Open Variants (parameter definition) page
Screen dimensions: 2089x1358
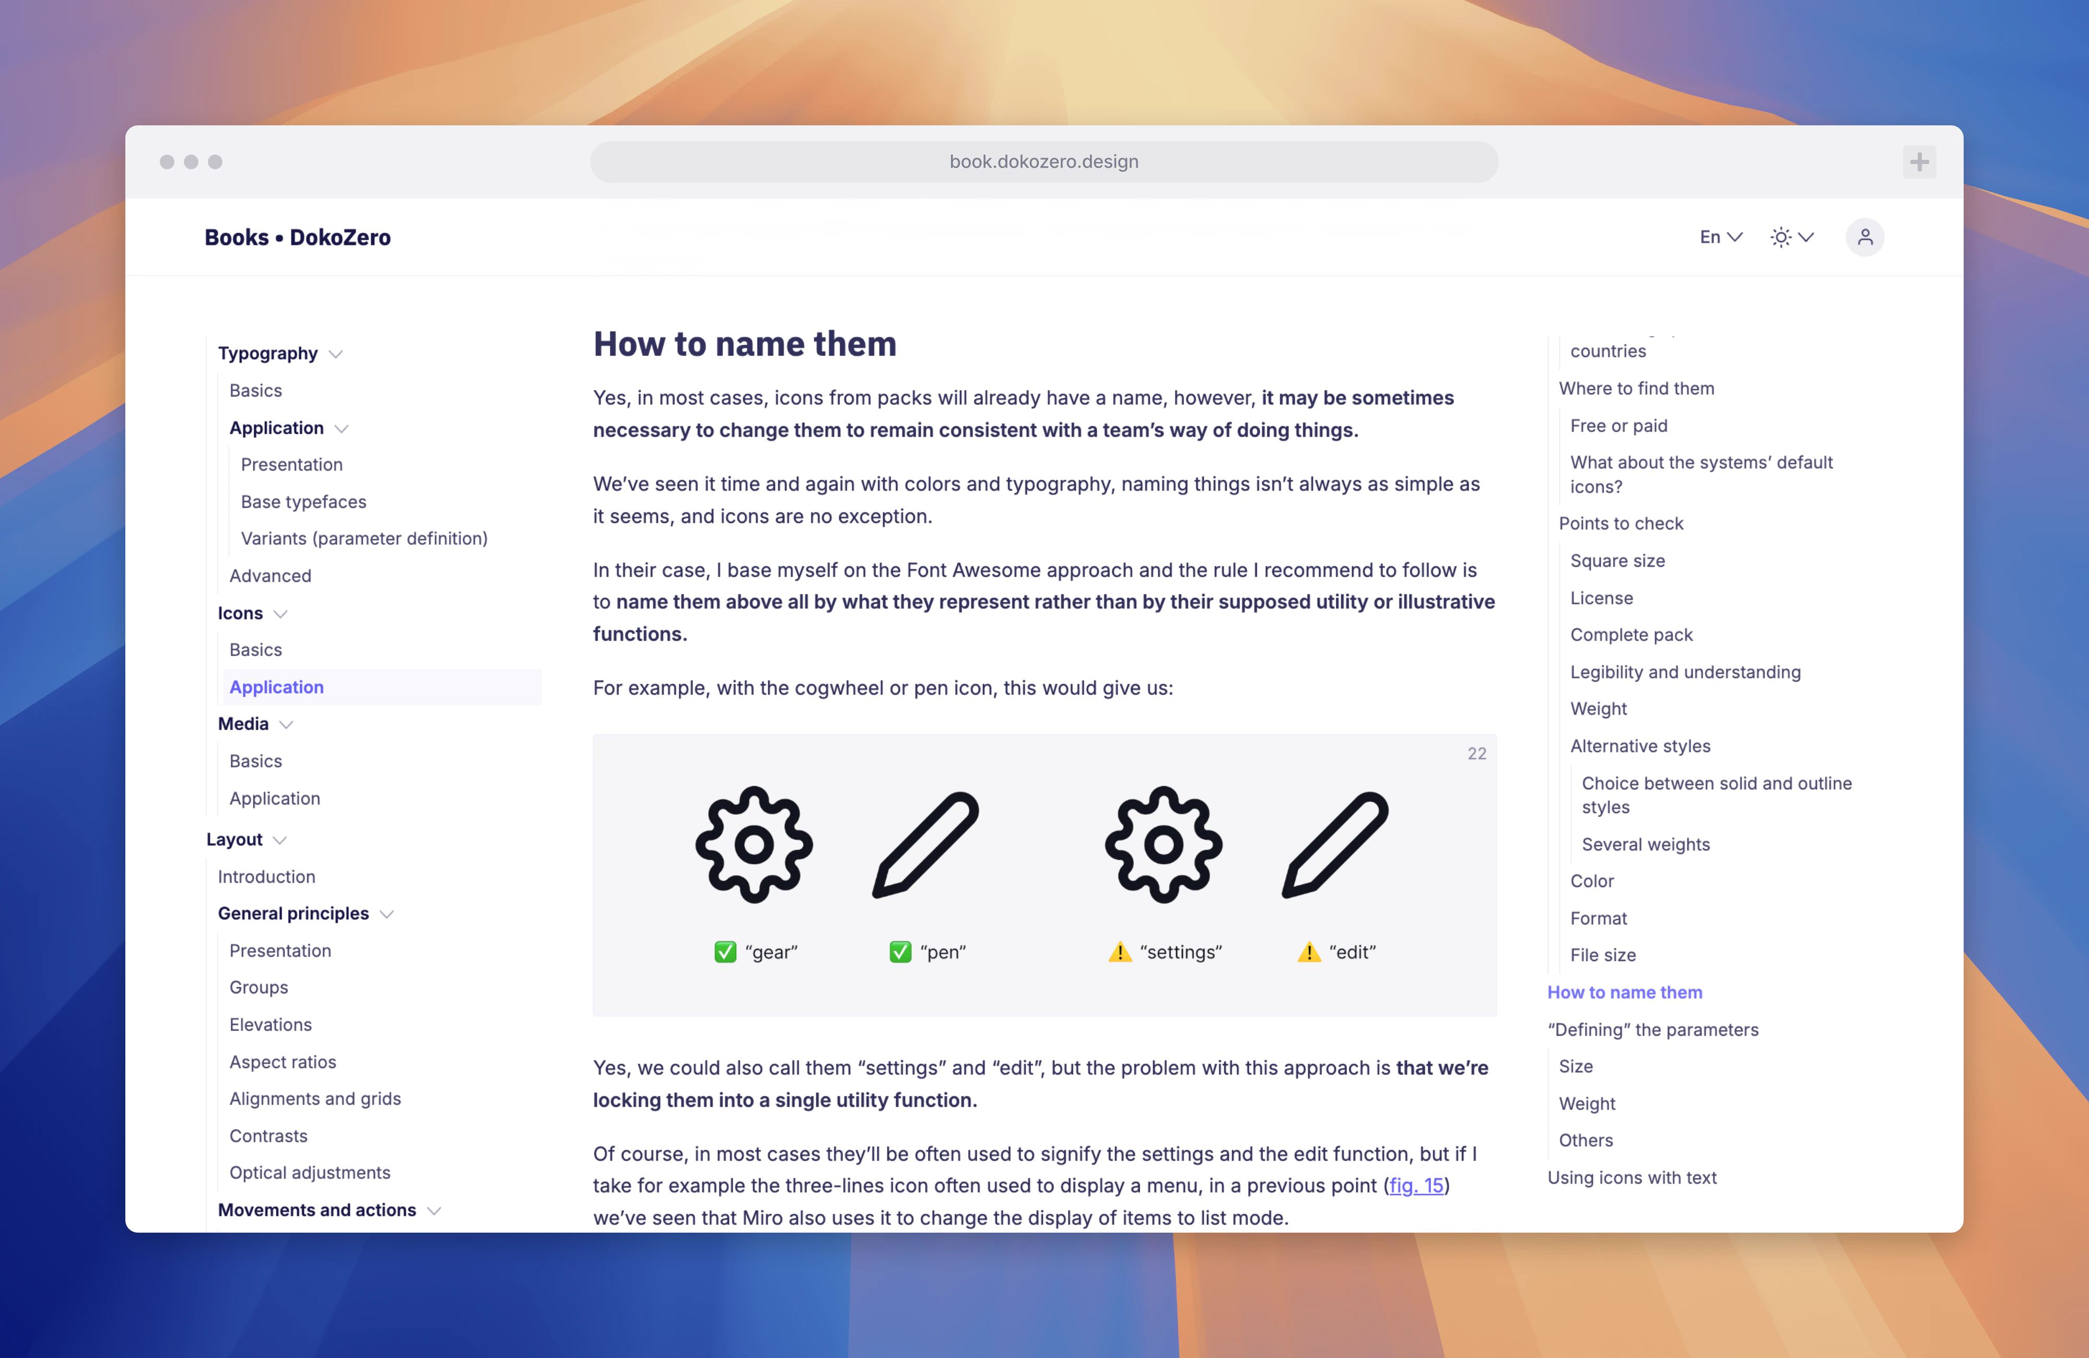click(x=364, y=538)
